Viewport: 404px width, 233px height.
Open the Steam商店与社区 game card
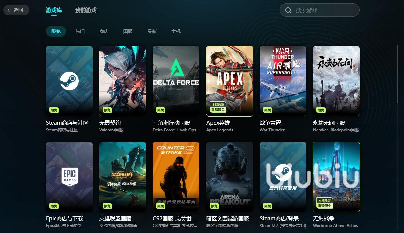tap(69, 81)
